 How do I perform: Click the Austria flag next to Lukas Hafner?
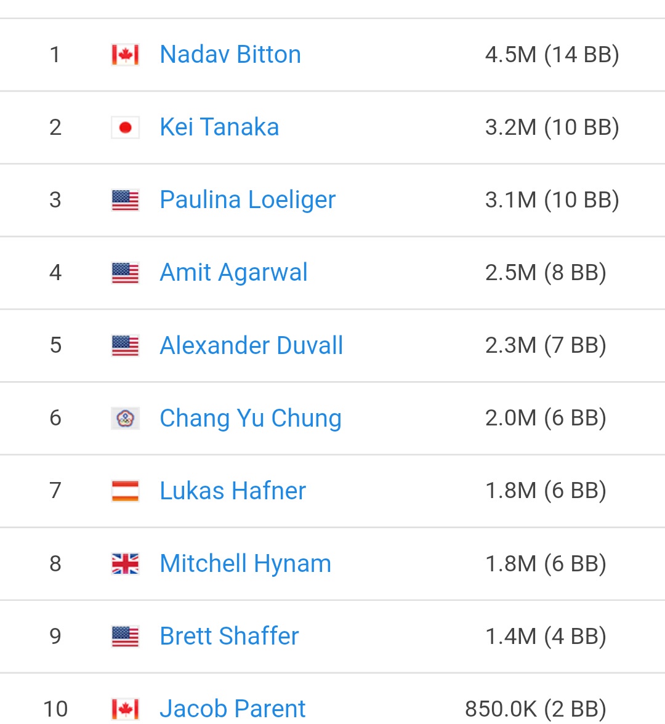pyautogui.click(x=125, y=491)
